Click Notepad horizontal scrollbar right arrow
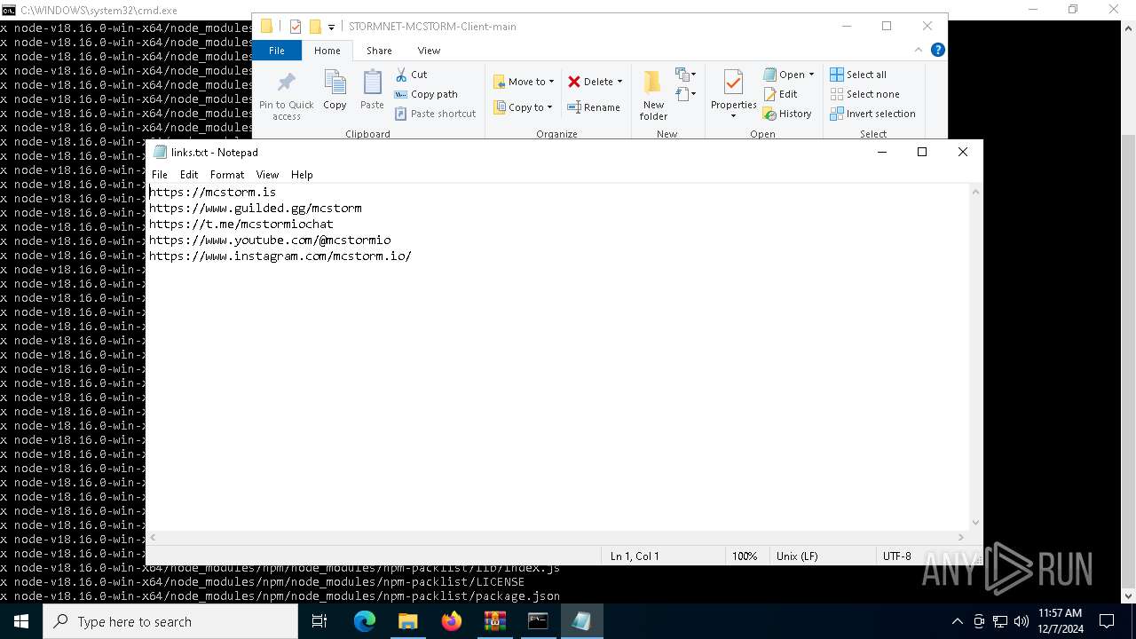Image resolution: width=1136 pixels, height=639 pixels. (961, 537)
